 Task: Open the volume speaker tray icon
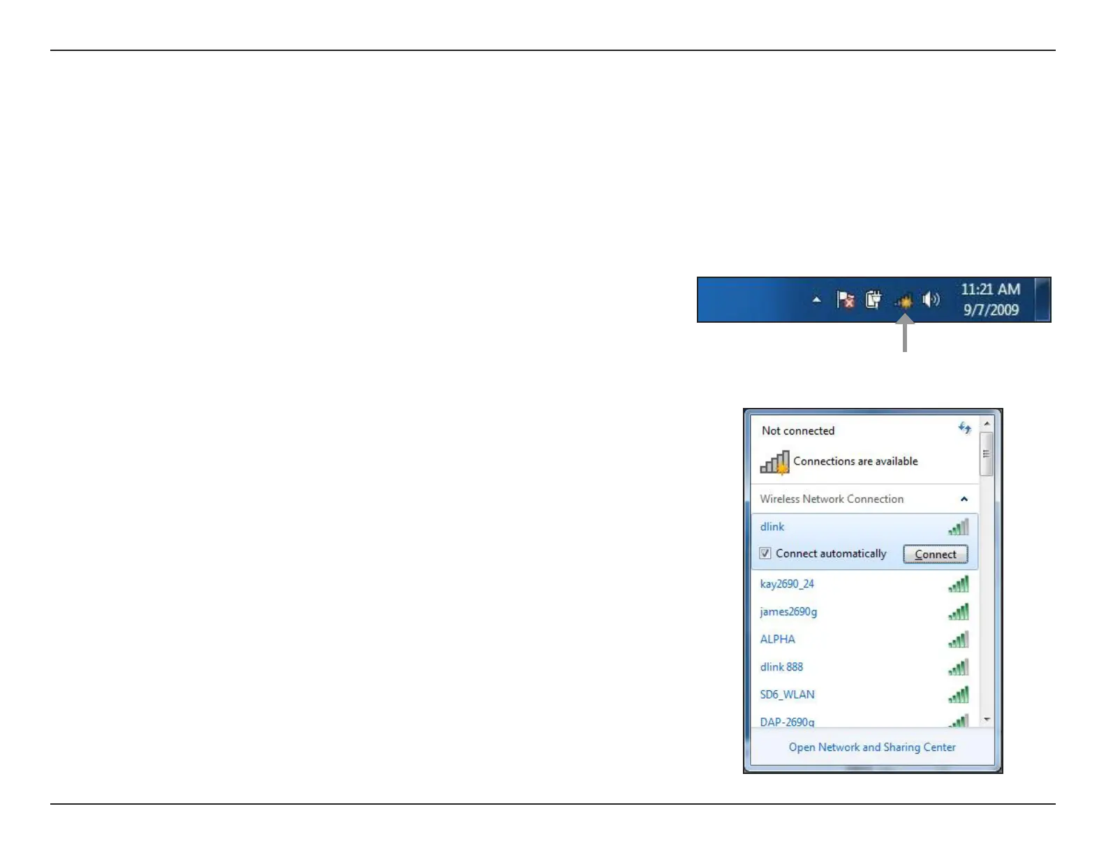(931, 300)
